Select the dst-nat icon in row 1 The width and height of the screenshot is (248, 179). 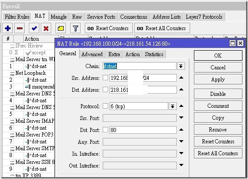coord(28,67)
